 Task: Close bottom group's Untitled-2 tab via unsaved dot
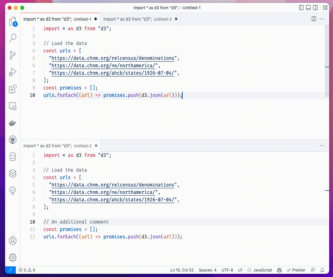(x=96, y=146)
